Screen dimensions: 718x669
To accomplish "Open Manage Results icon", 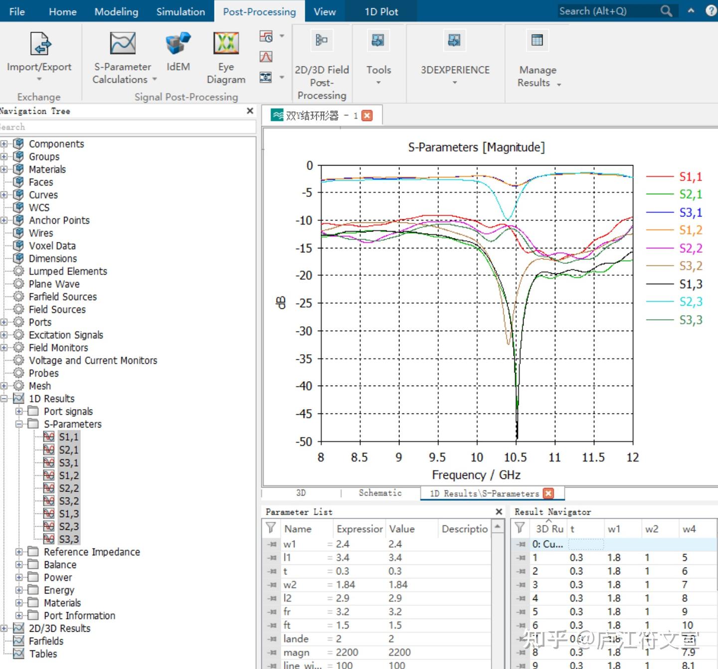I will coord(537,41).
